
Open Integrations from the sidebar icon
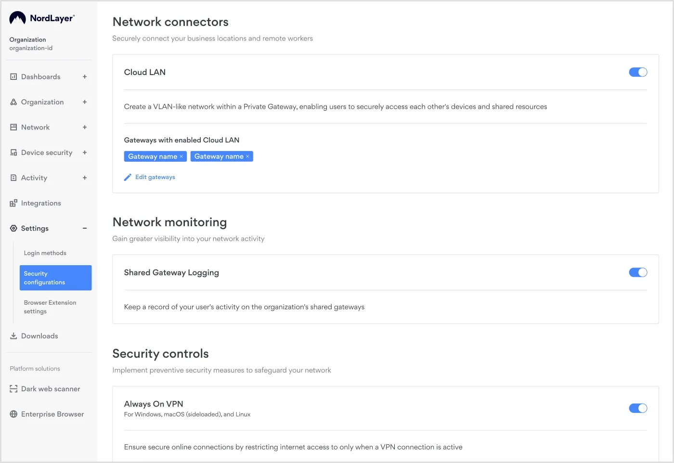[13, 203]
